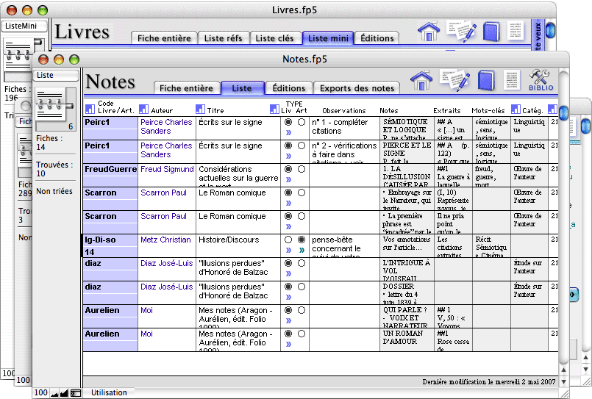Open the blue double-arrow for first Peirc1 row
This screenshot has width=592, height=399.
tap(288, 132)
